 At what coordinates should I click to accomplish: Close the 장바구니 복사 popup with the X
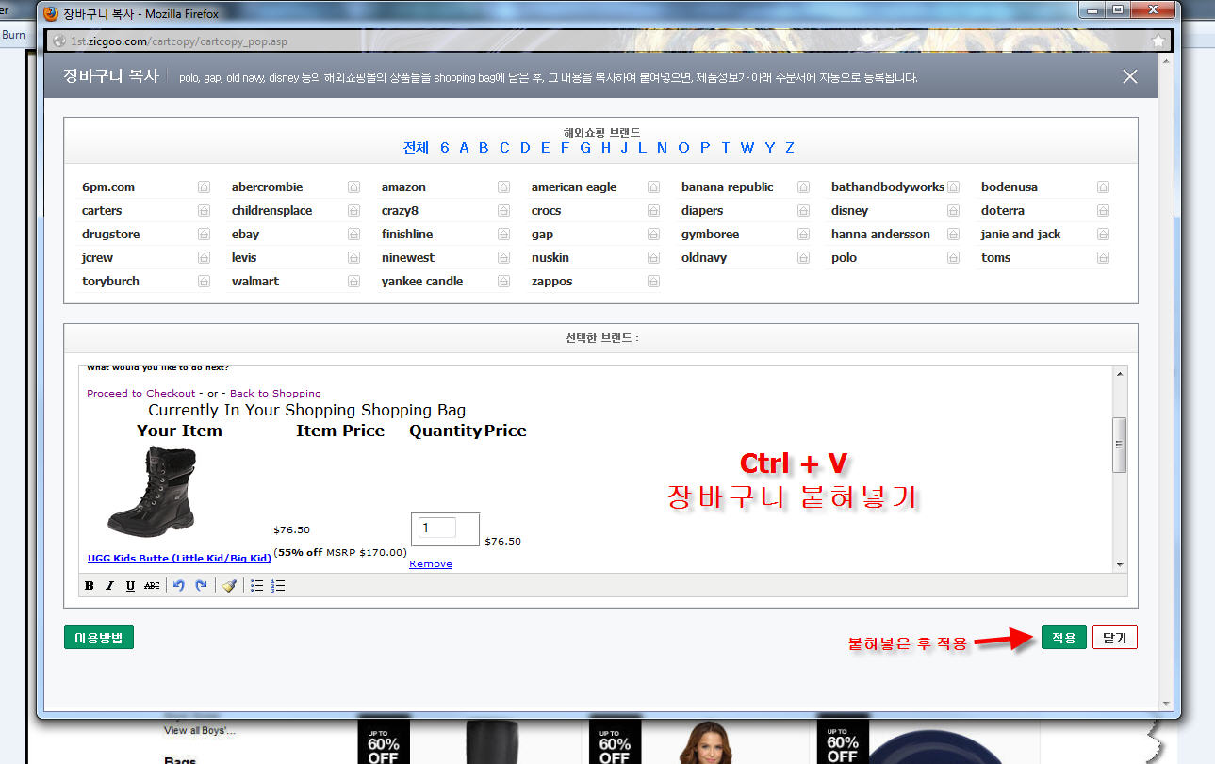click(1130, 76)
